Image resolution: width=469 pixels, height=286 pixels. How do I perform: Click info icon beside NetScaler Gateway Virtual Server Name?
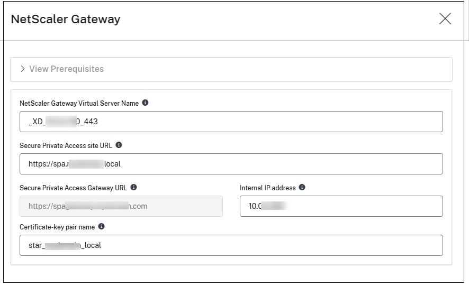point(146,103)
